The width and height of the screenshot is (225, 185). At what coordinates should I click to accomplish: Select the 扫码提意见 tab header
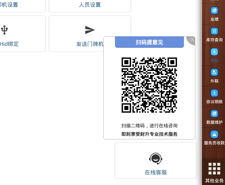click(x=149, y=42)
